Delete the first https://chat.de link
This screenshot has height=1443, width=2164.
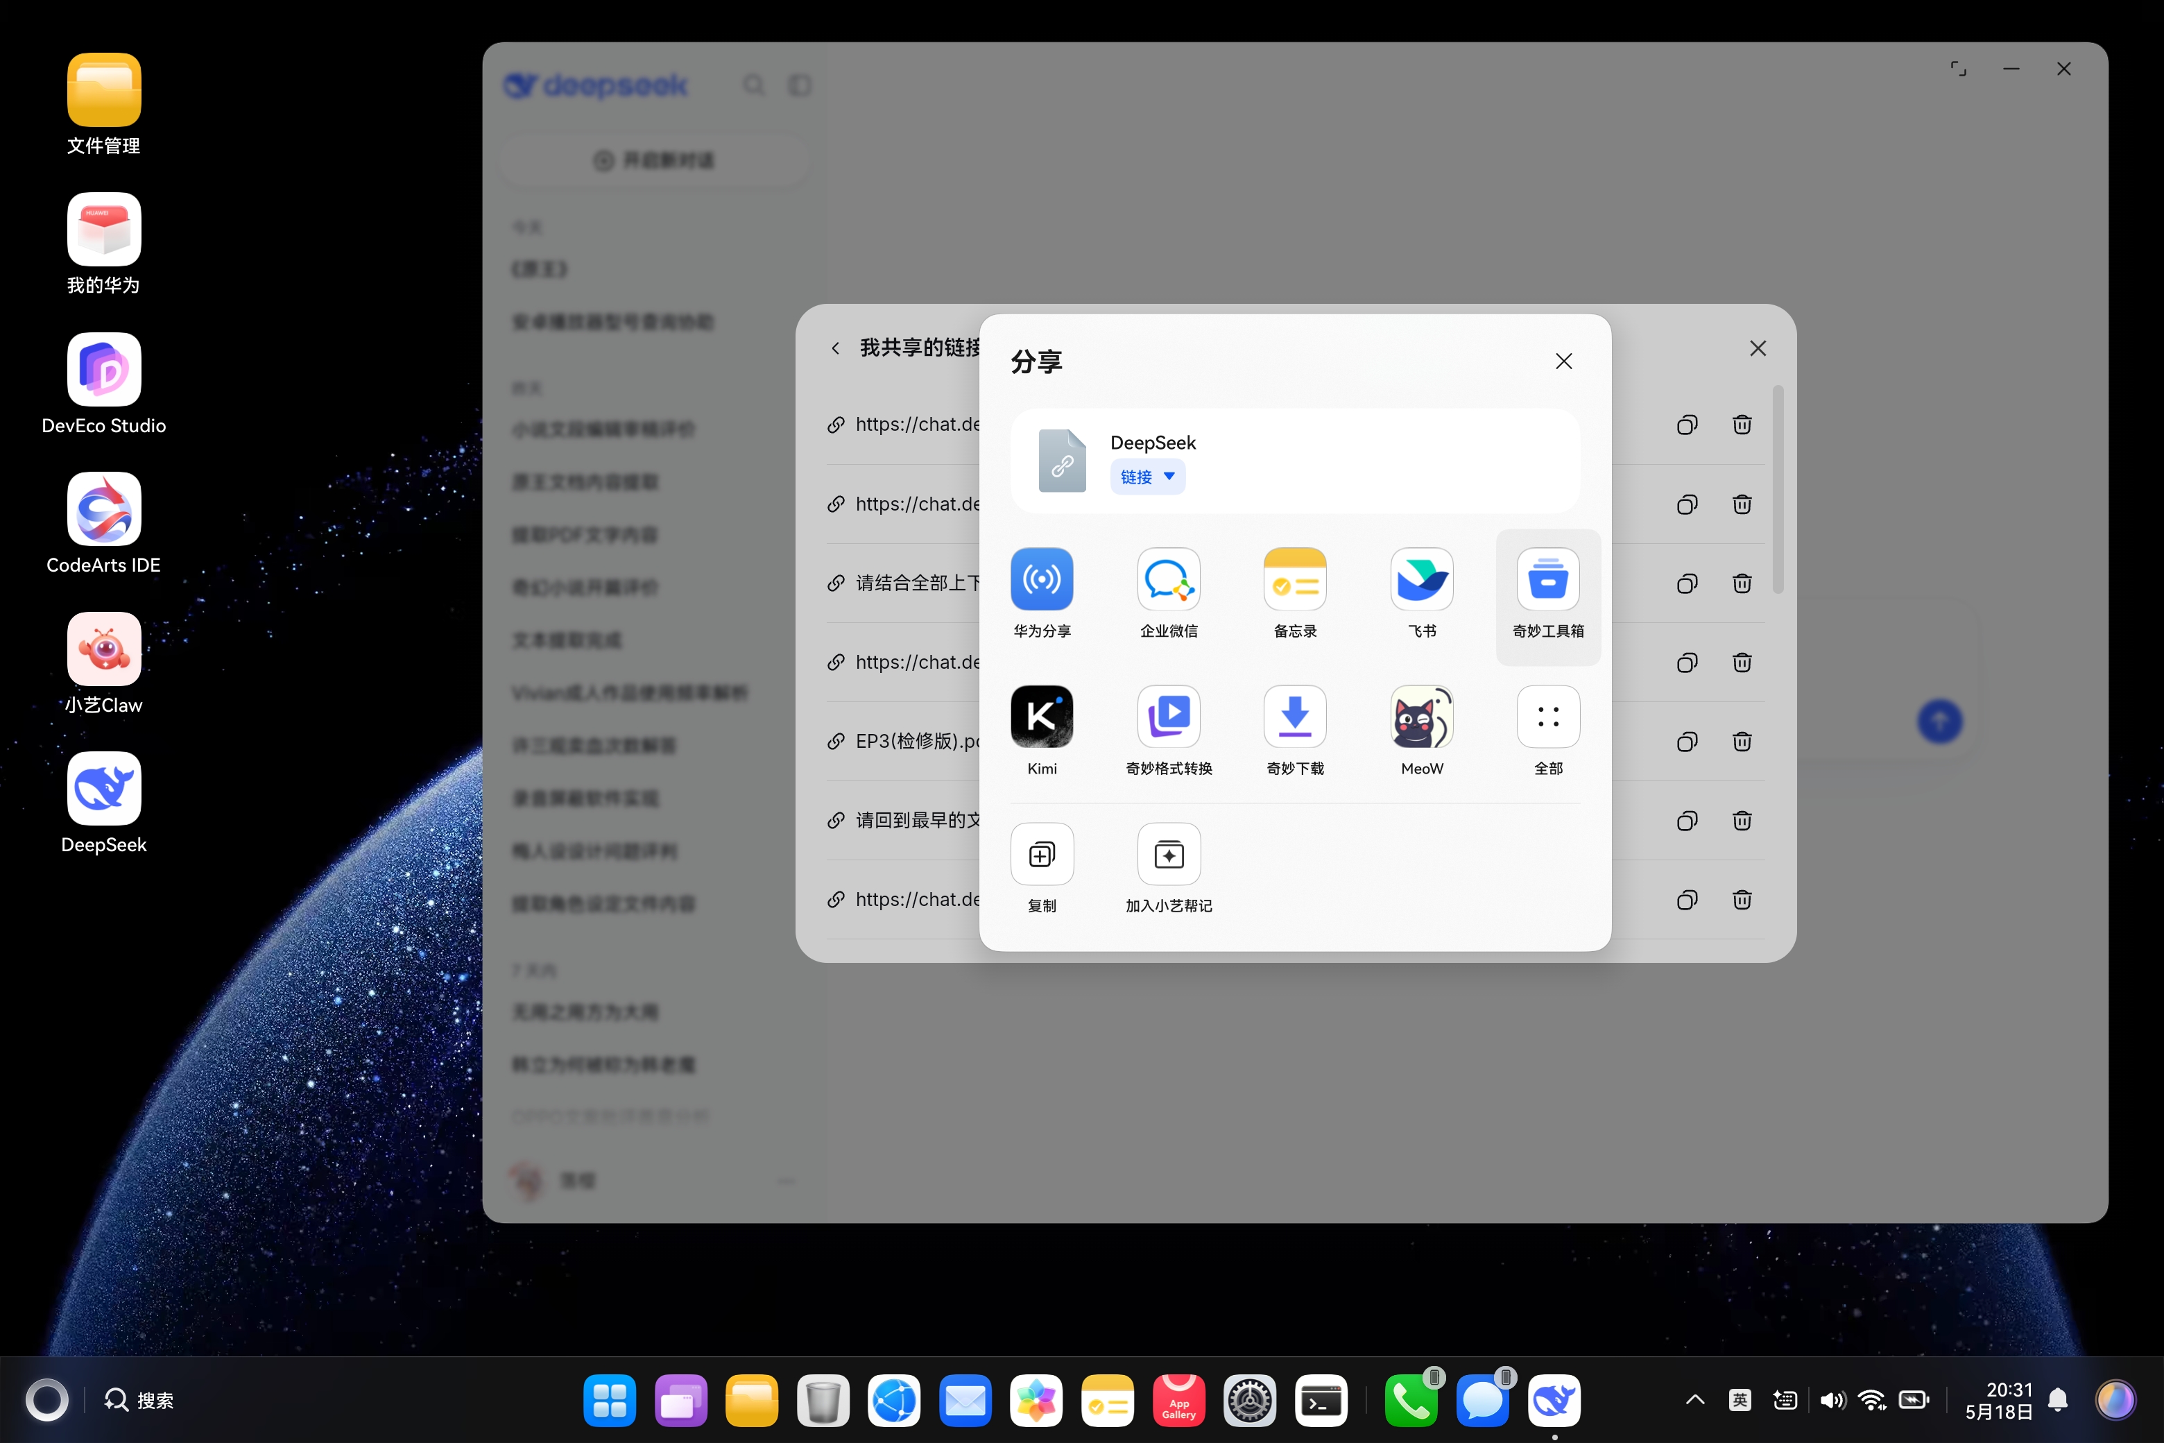click(1742, 425)
